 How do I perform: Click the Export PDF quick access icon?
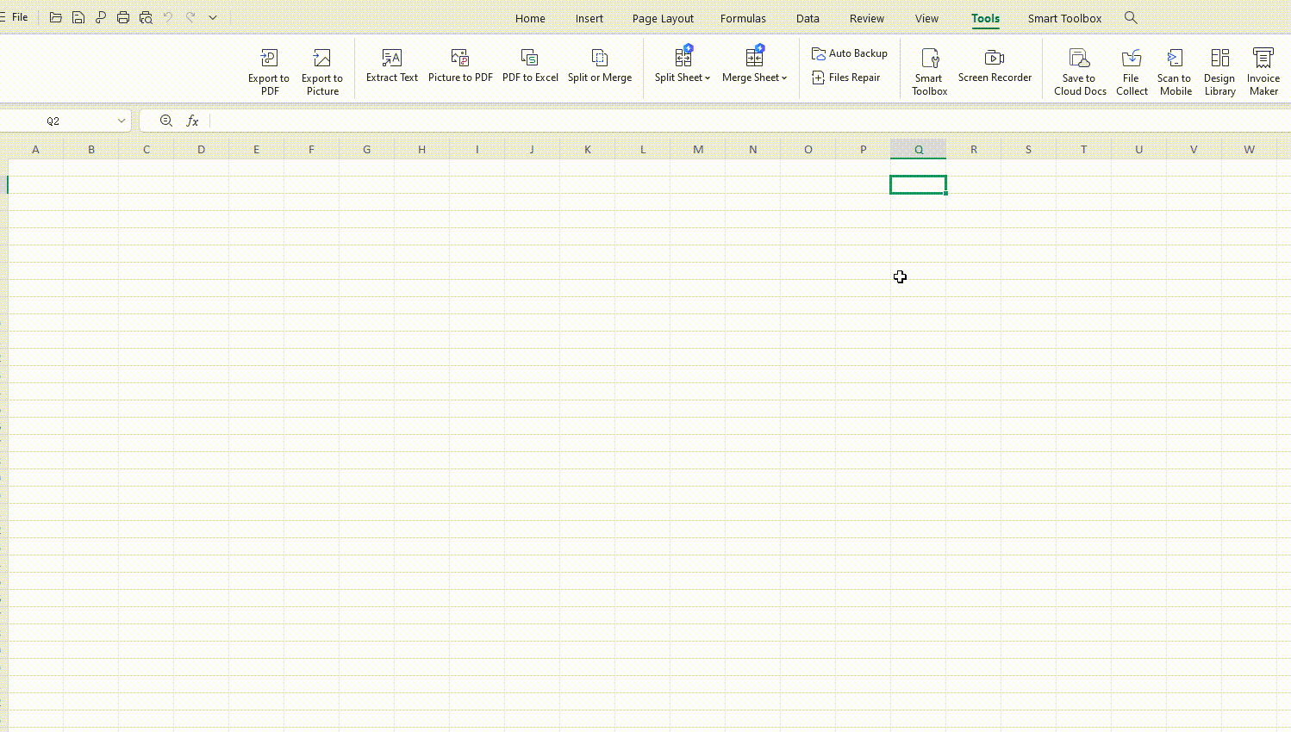point(101,17)
